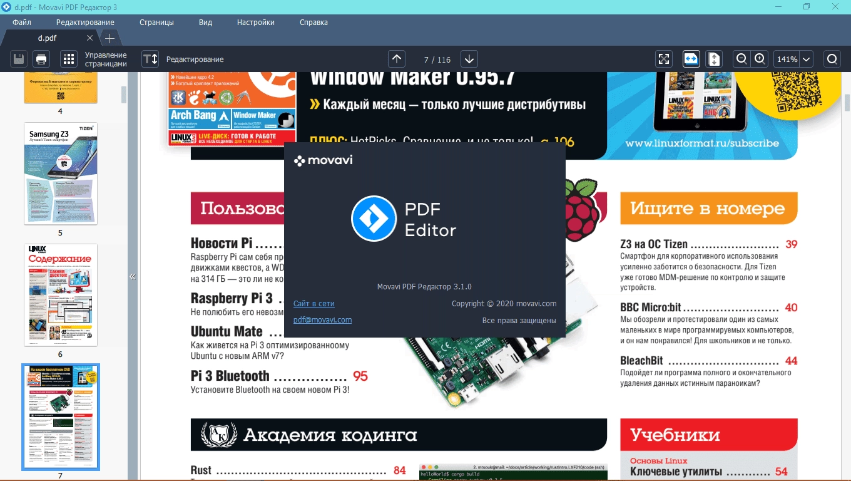Zoom out with the minus magnifier
The height and width of the screenshot is (481, 851).
pos(741,59)
